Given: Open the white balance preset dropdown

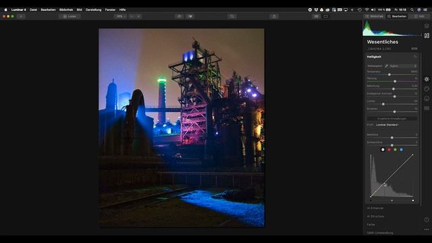Looking at the screenshot, I should click(403, 66).
